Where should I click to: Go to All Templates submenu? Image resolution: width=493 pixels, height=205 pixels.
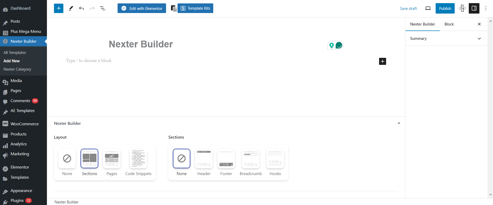point(15,53)
